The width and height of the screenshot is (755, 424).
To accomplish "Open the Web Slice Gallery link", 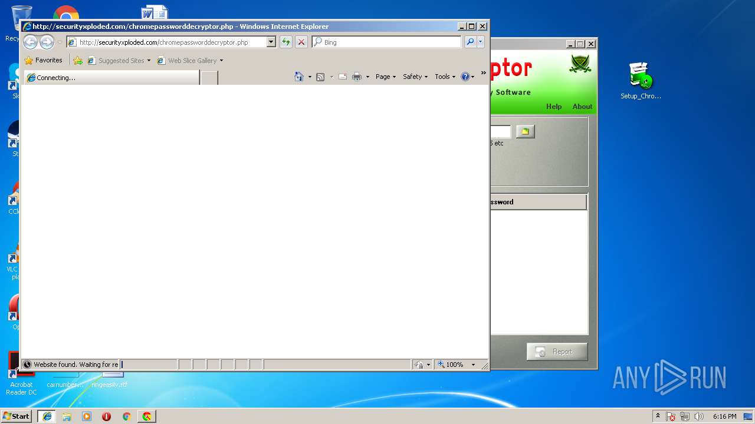I will (x=190, y=60).
